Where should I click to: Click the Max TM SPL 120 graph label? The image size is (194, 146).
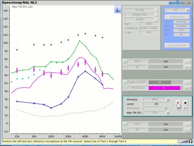coord(23,7)
